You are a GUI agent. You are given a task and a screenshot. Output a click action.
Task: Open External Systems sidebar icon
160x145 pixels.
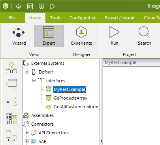[11, 136]
